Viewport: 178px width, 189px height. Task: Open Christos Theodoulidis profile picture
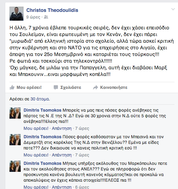click(17, 14)
